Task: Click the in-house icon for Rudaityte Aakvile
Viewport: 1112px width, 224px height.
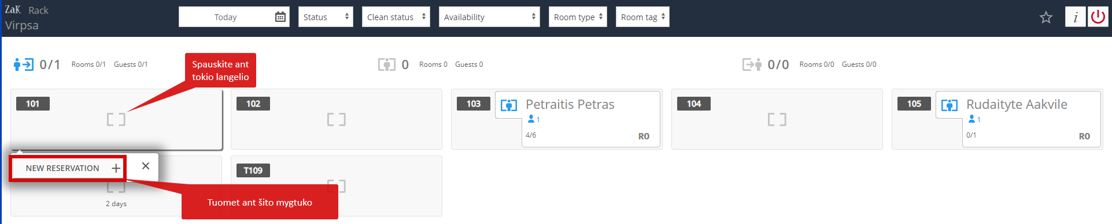Action: (x=950, y=105)
